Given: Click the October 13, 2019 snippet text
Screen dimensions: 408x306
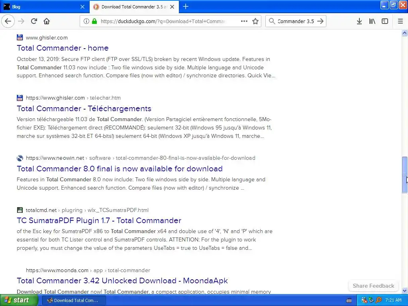Looking at the screenshot, I should (146, 67).
